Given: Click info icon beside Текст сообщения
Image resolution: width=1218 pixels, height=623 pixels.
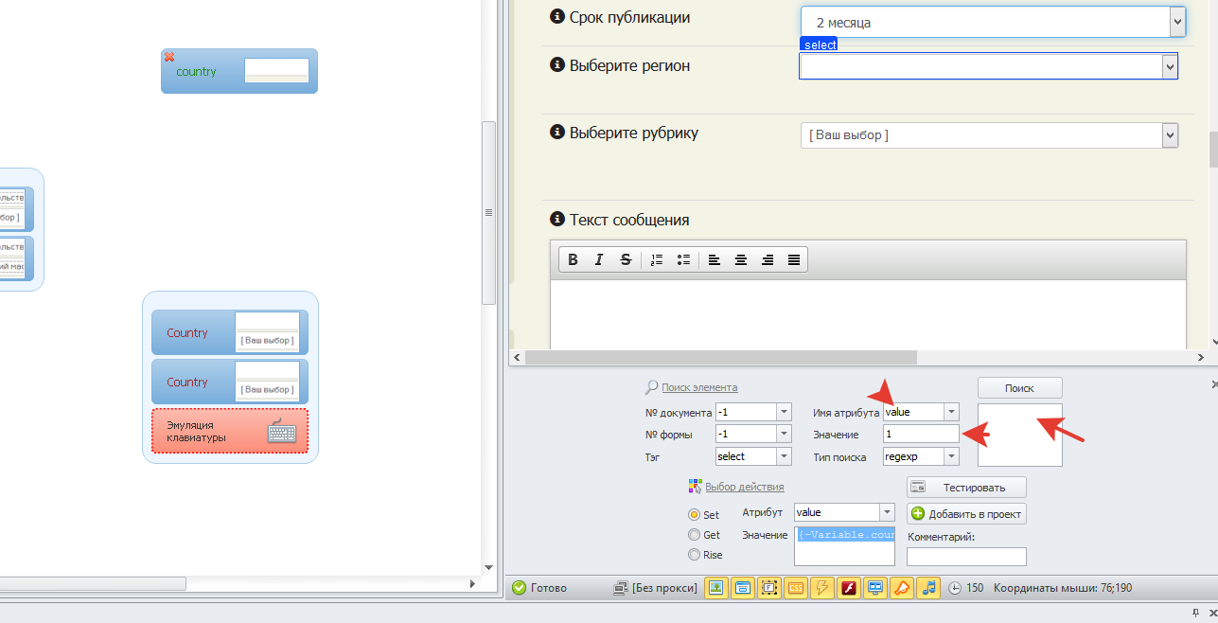Looking at the screenshot, I should [557, 220].
